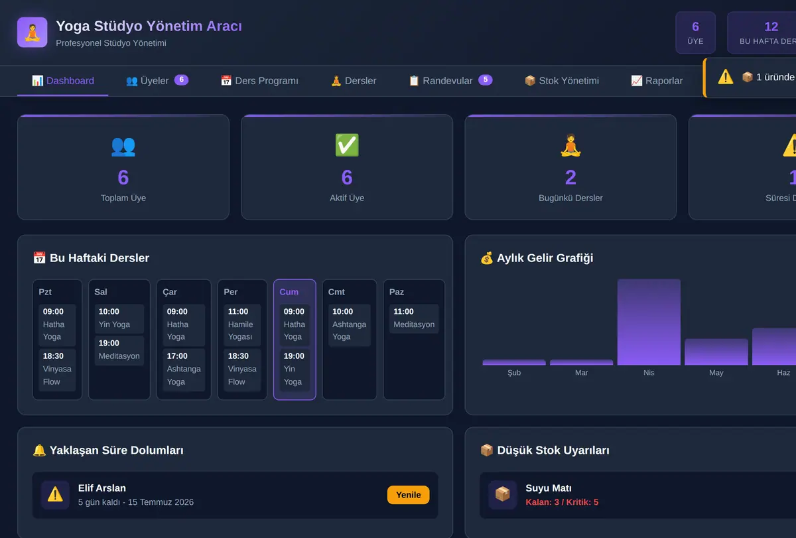The height and width of the screenshot is (538, 796).
Task: Open Sunday 11:00 Meditasyon class
Action: (x=414, y=318)
